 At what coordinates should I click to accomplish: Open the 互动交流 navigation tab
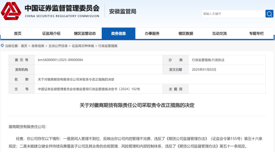point(219,33)
